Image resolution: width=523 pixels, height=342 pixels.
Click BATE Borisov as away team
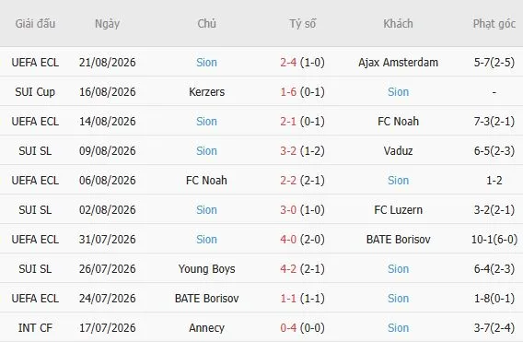398,239
